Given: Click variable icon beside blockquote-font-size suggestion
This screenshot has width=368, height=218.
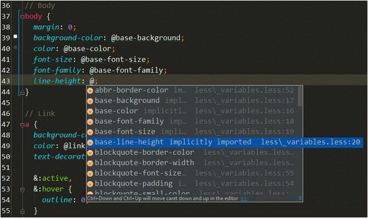Looking at the screenshot, I should [x=90, y=173].
